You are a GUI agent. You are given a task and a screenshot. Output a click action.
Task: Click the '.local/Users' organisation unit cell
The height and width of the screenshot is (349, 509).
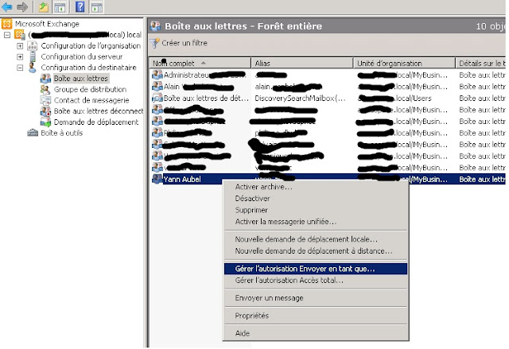click(x=394, y=98)
